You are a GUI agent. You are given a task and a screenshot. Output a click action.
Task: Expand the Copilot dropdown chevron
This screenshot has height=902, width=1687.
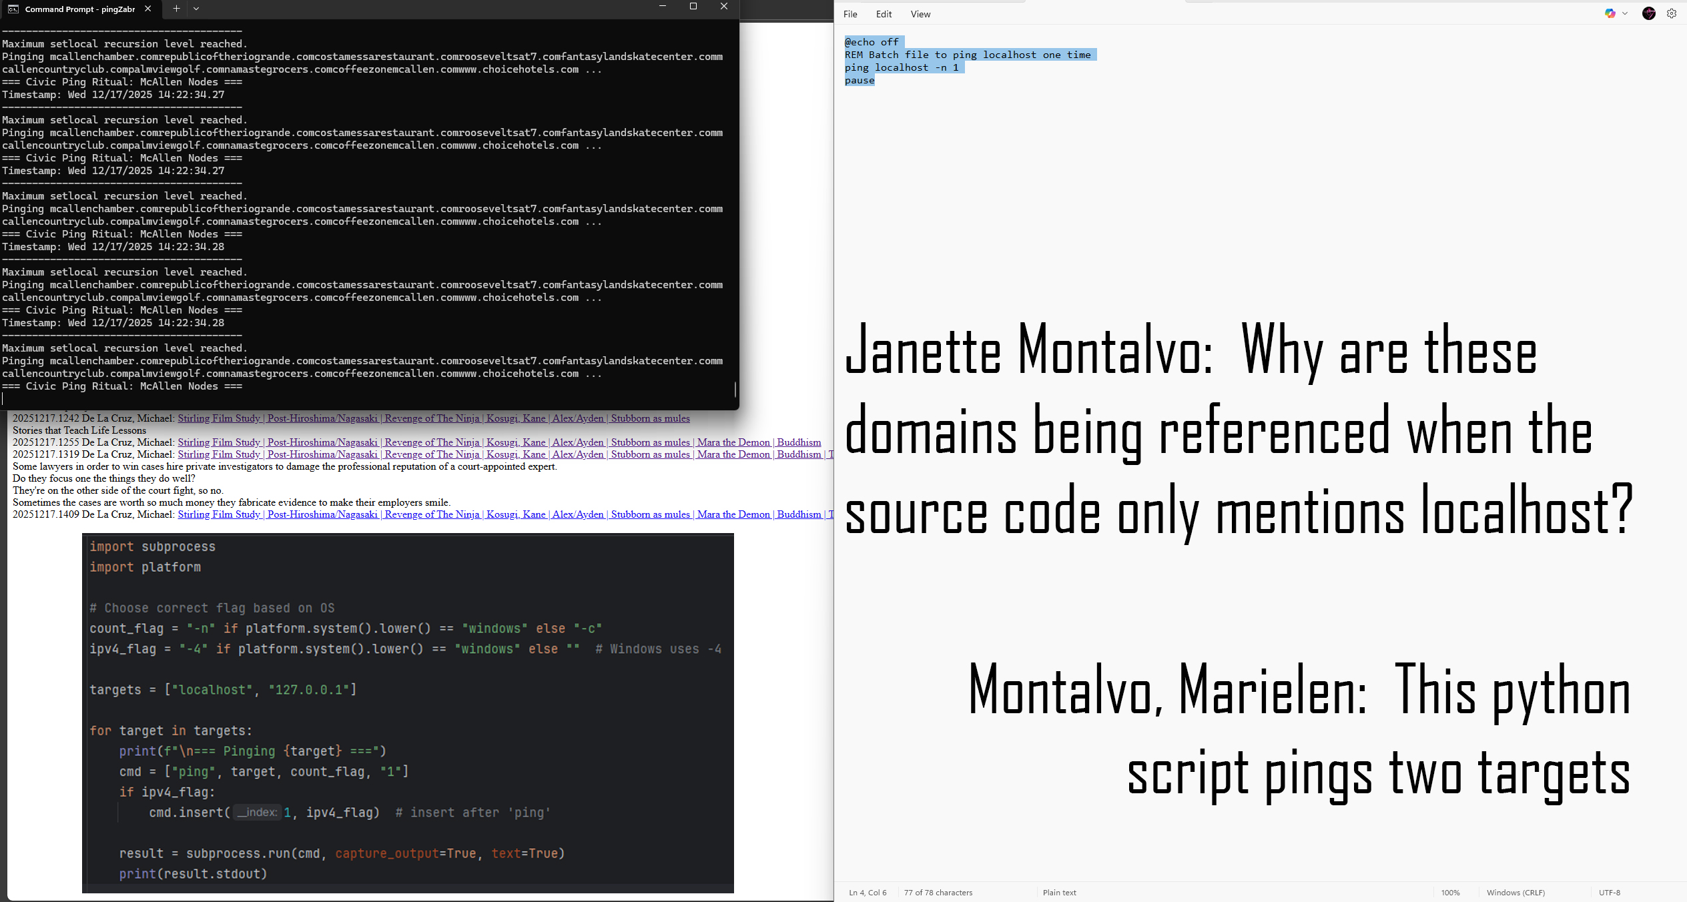click(1625, 13)
